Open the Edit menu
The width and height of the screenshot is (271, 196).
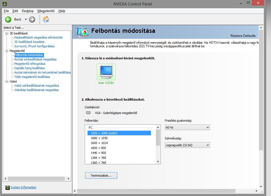click(15, 11)
